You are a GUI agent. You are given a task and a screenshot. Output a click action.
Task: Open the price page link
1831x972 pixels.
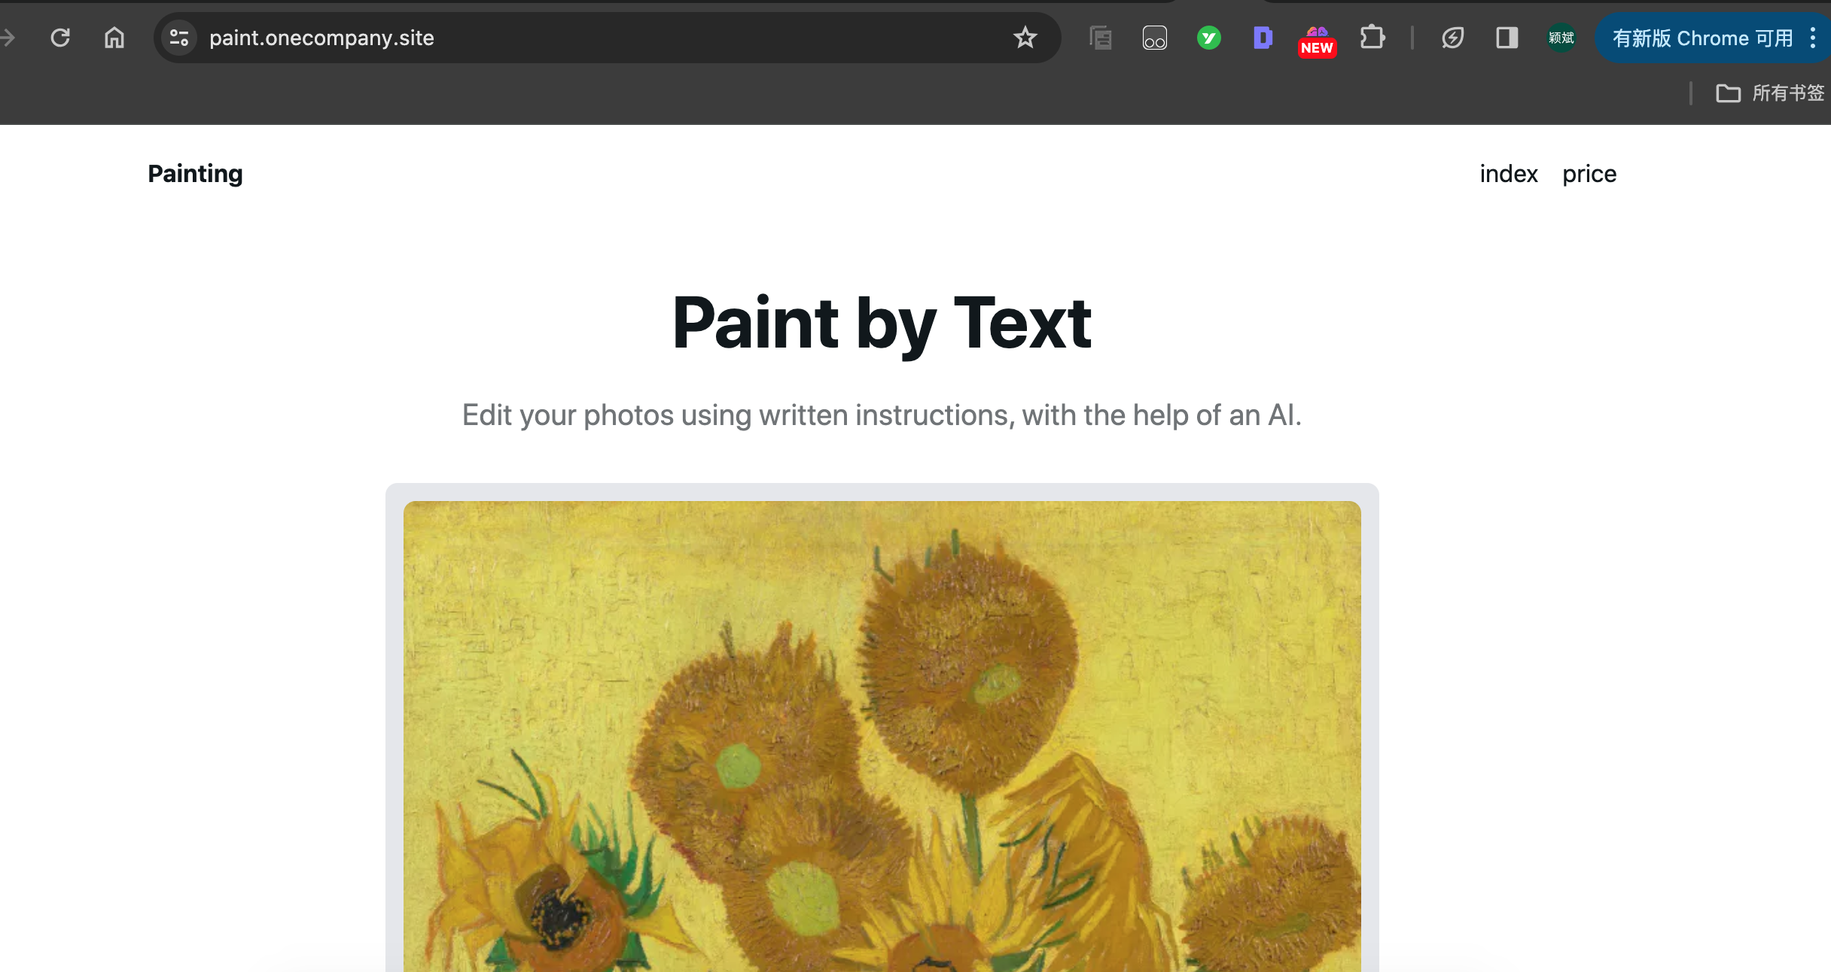click(x=1589, y=174)
